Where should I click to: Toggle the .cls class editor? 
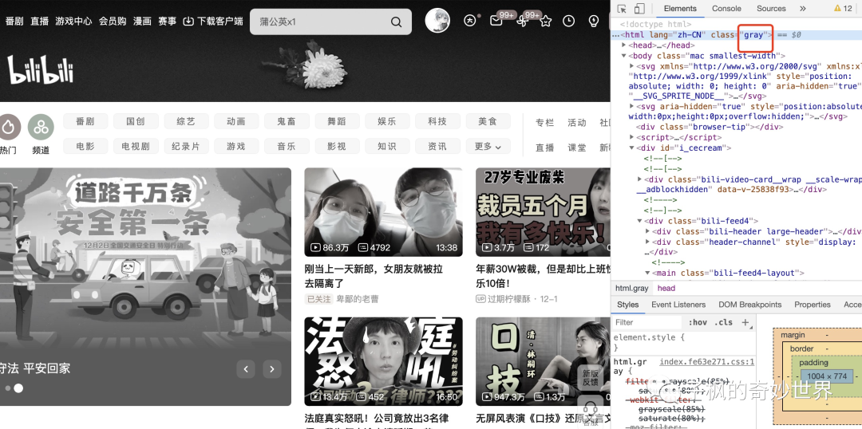(x=723, y=322)
